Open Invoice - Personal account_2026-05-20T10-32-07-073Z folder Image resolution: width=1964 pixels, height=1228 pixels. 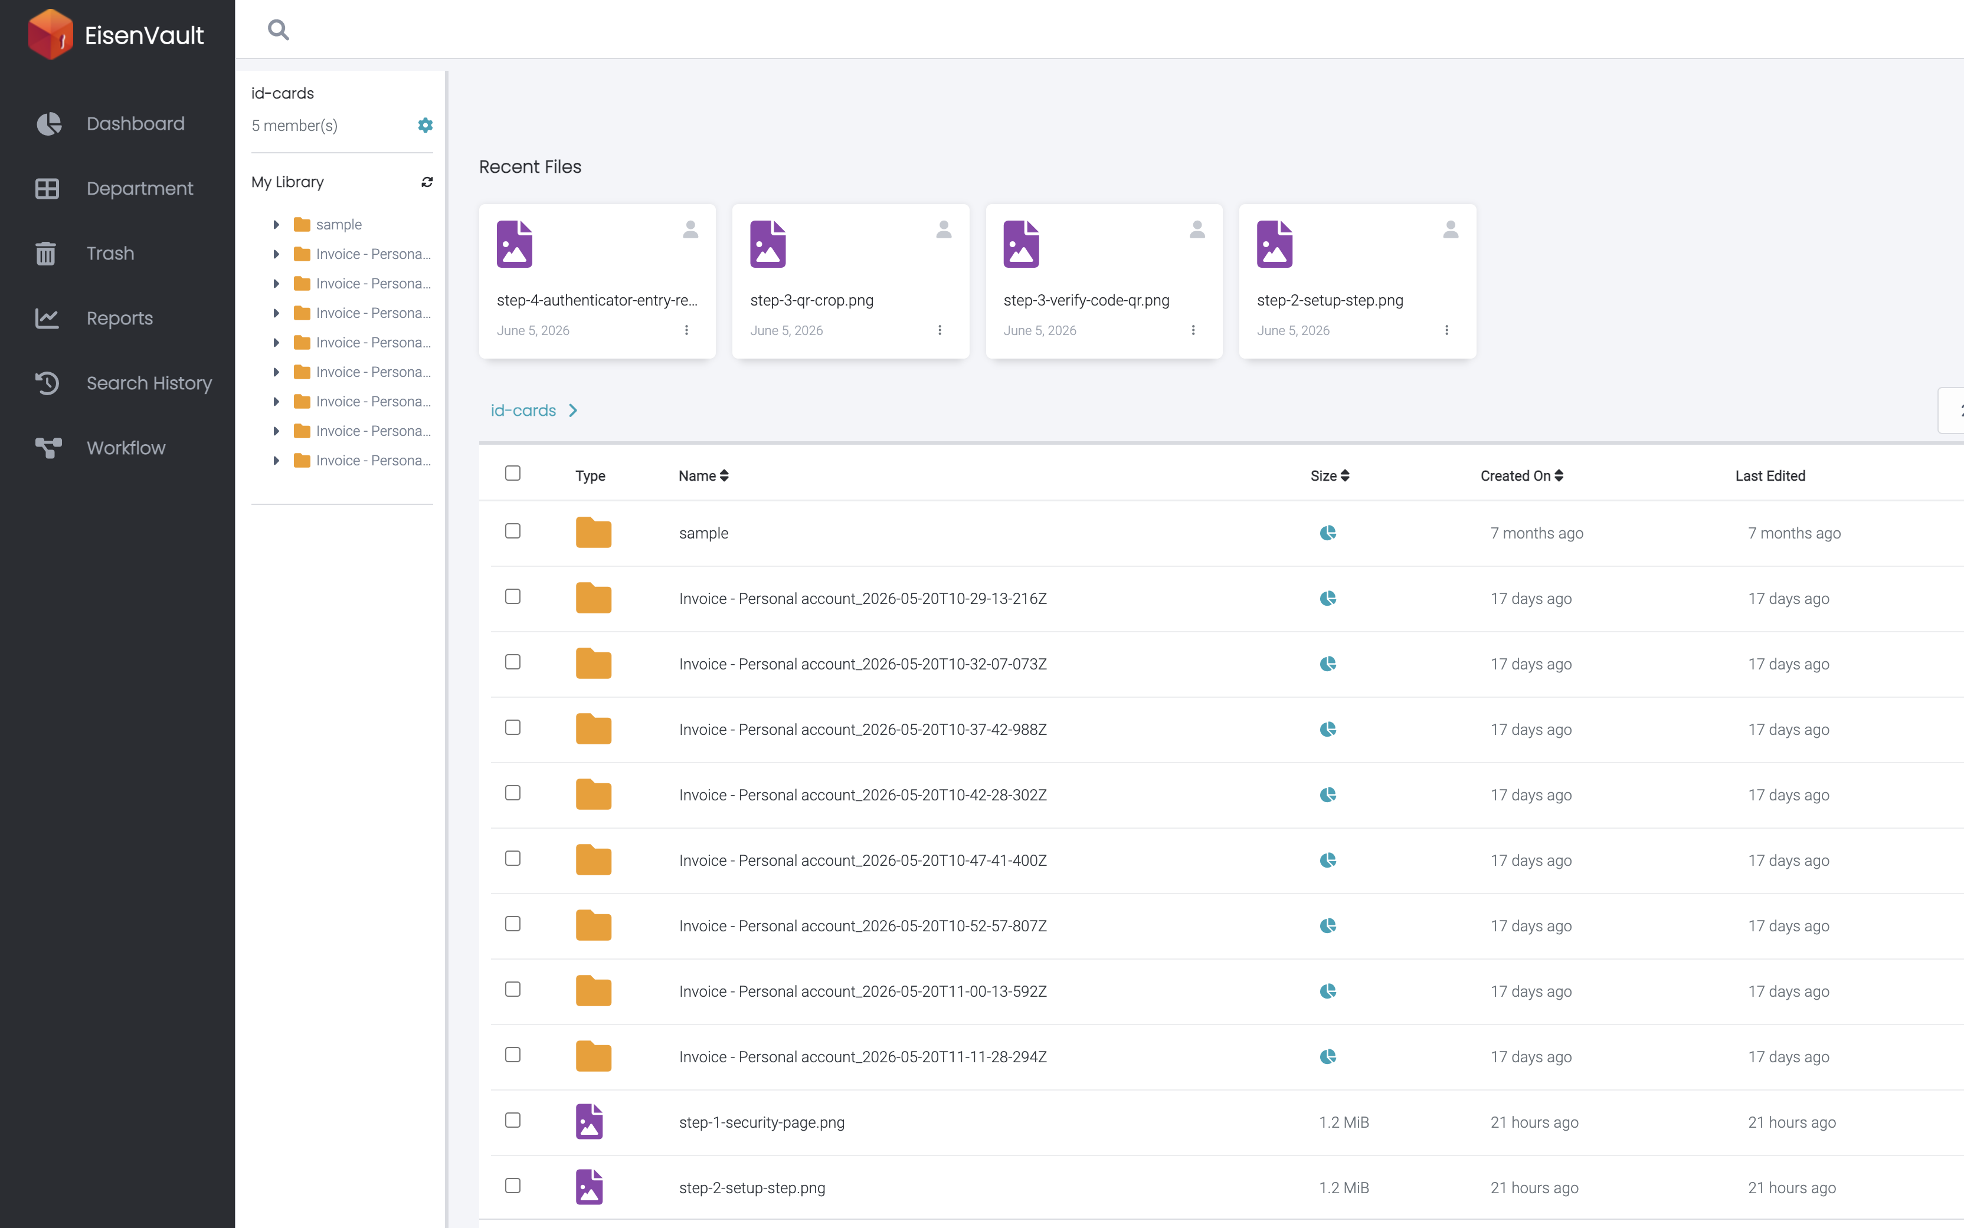863,664
